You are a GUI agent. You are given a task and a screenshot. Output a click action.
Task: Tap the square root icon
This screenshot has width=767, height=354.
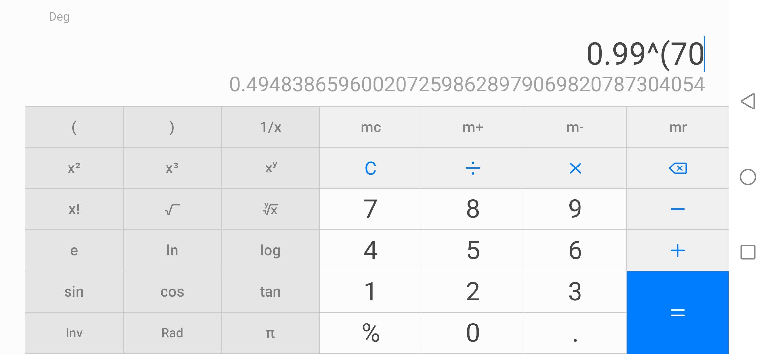(172, 209)
